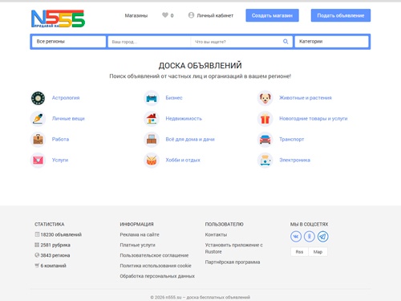Open Магазины in the top menu
This screenshot has height=301, width=401.
coord(136,15)
